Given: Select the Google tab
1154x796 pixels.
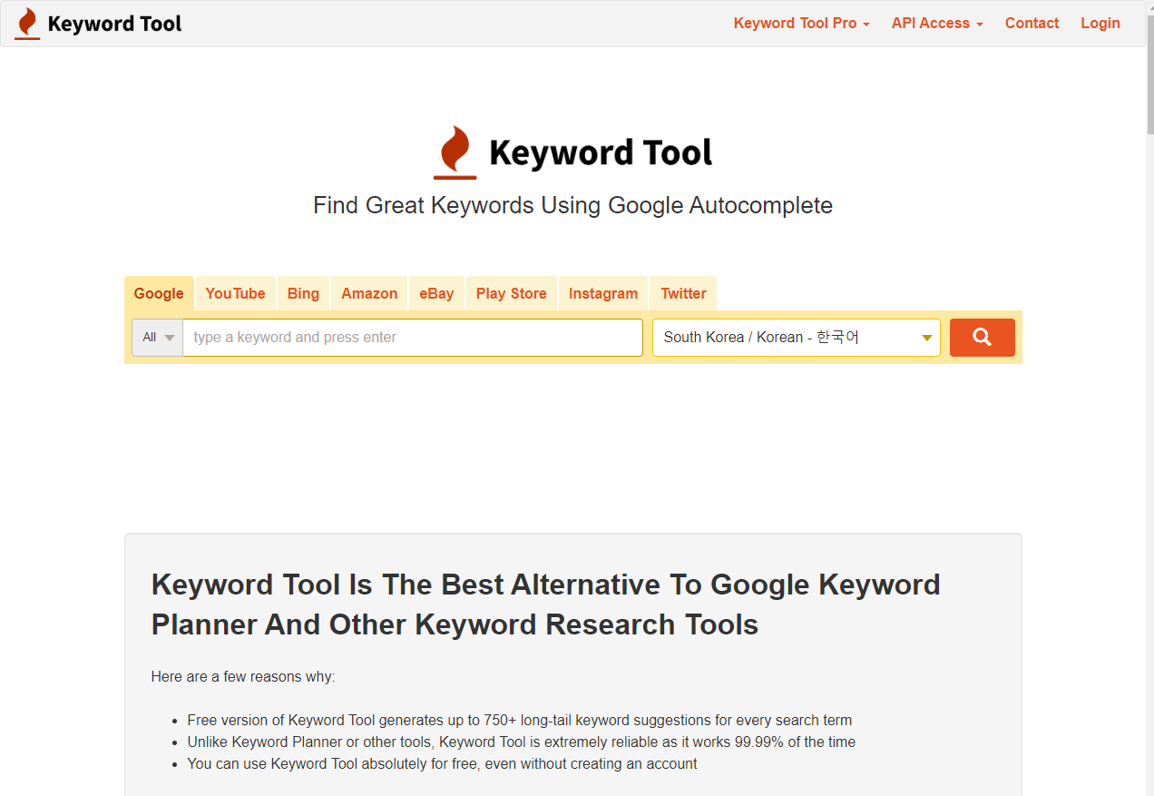Looking at the screenshot, I should point(159,293).
